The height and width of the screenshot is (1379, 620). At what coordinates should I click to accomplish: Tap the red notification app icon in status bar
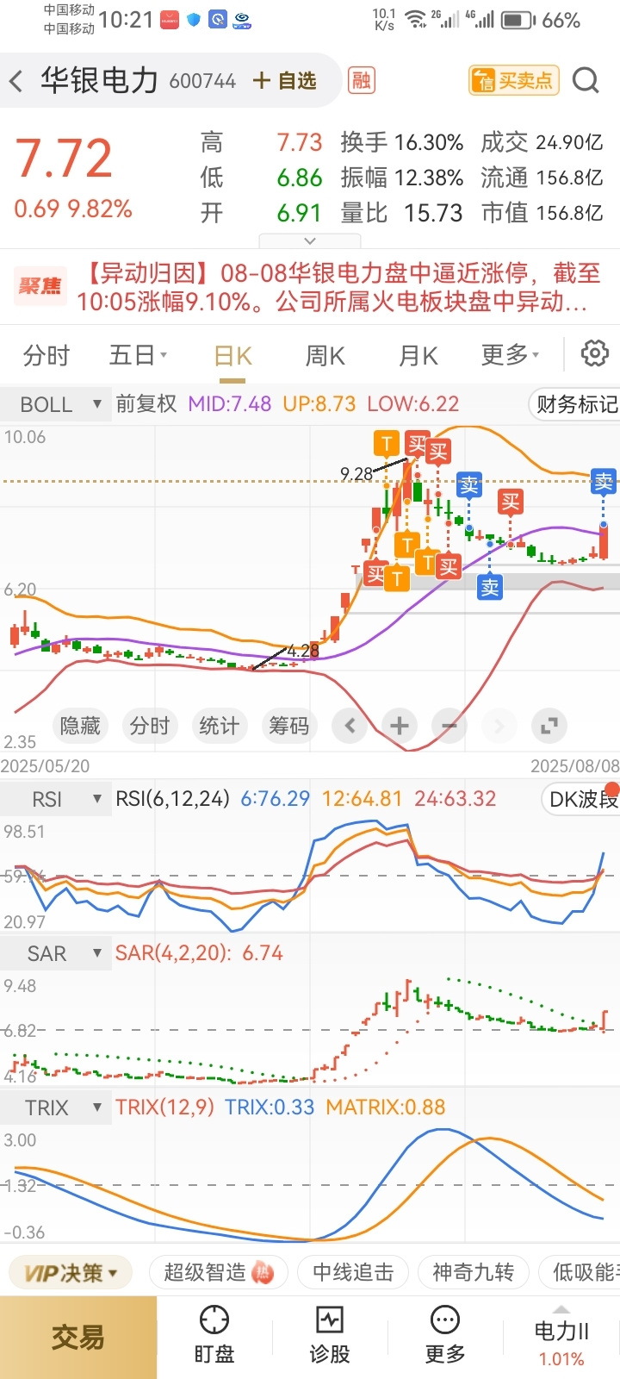click(170, 19)
